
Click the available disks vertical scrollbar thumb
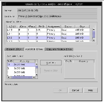37,67
